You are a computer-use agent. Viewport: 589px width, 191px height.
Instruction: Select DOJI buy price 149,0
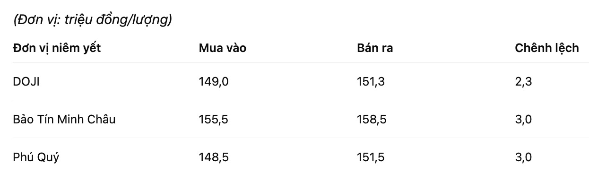214,82
